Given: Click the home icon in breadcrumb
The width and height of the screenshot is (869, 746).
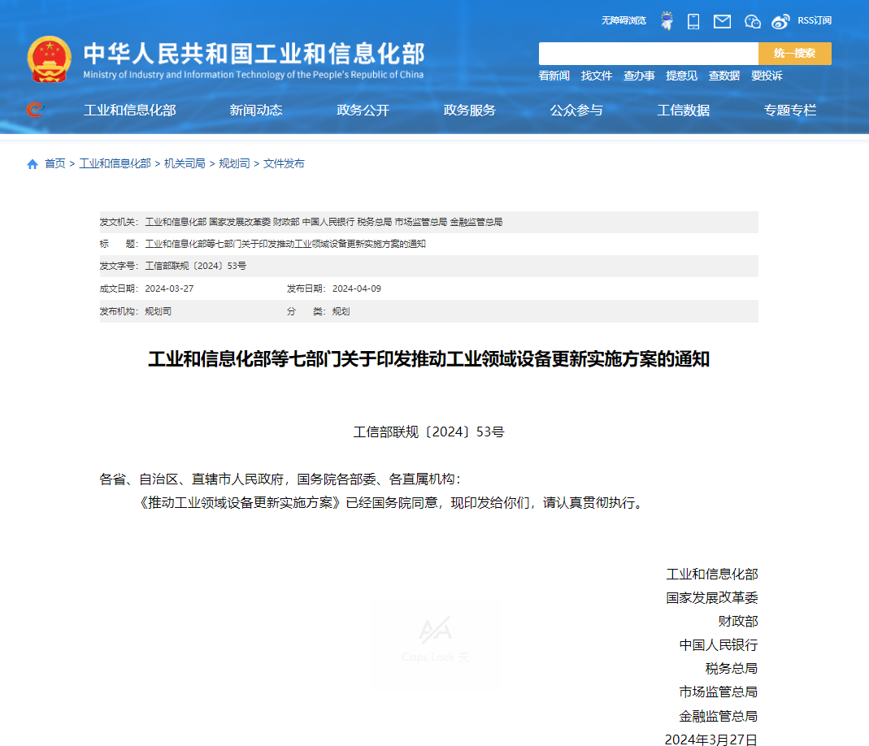Looking at the screenshot, I should 33,164.
